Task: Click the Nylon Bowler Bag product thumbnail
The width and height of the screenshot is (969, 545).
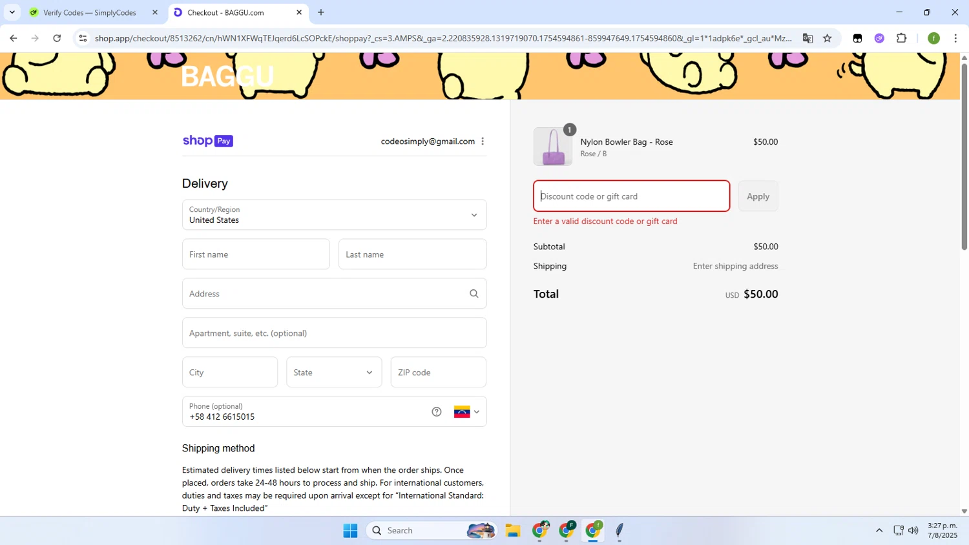Action: [553, 147]
